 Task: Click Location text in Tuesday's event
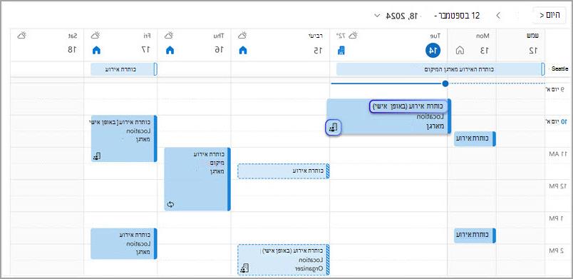point(430,116)
